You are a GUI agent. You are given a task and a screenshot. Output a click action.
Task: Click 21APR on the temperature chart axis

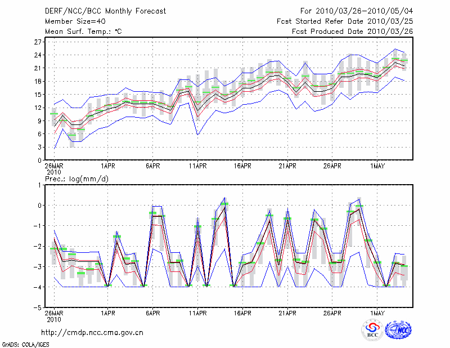coord(287,167)
